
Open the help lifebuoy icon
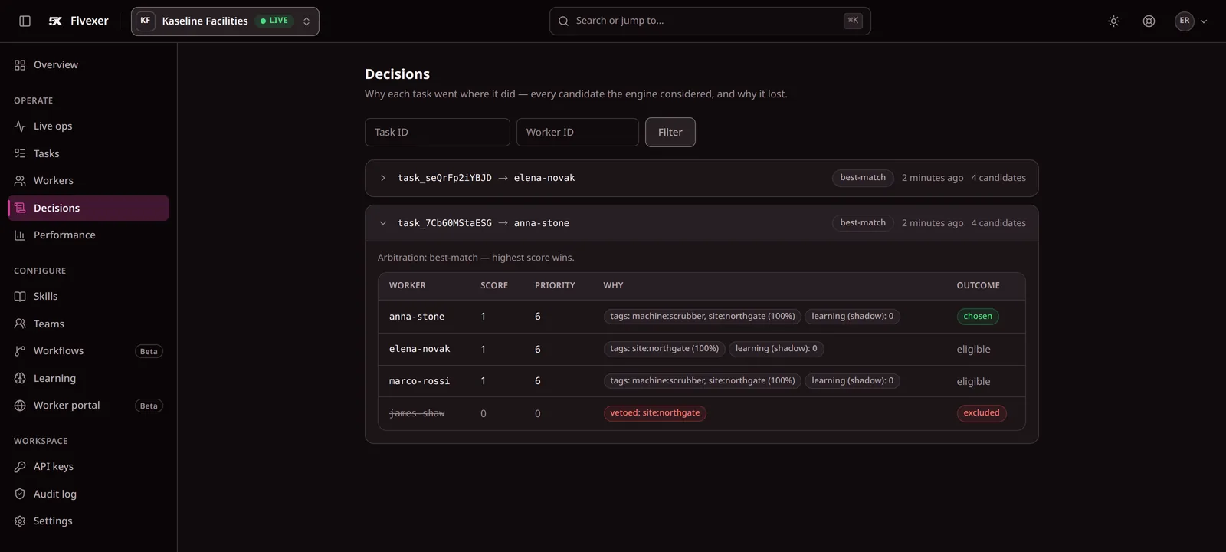click(x=1149, y=21)
